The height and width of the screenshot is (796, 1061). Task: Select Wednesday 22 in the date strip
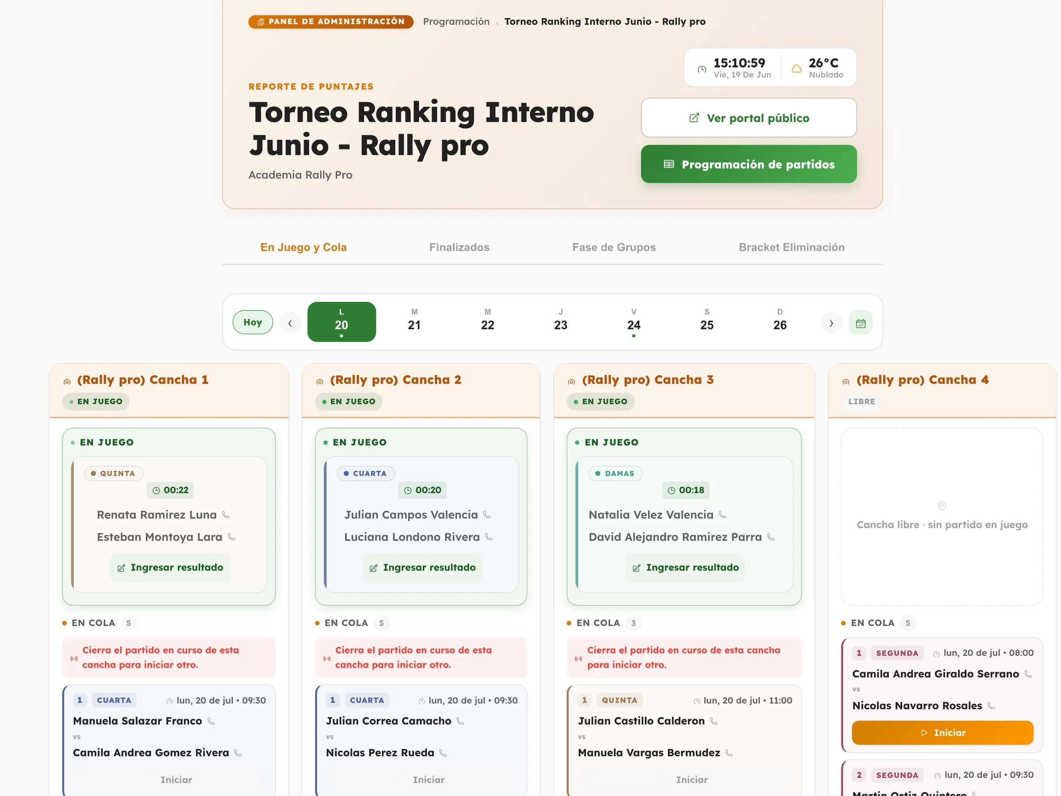[x=488, y=322]
